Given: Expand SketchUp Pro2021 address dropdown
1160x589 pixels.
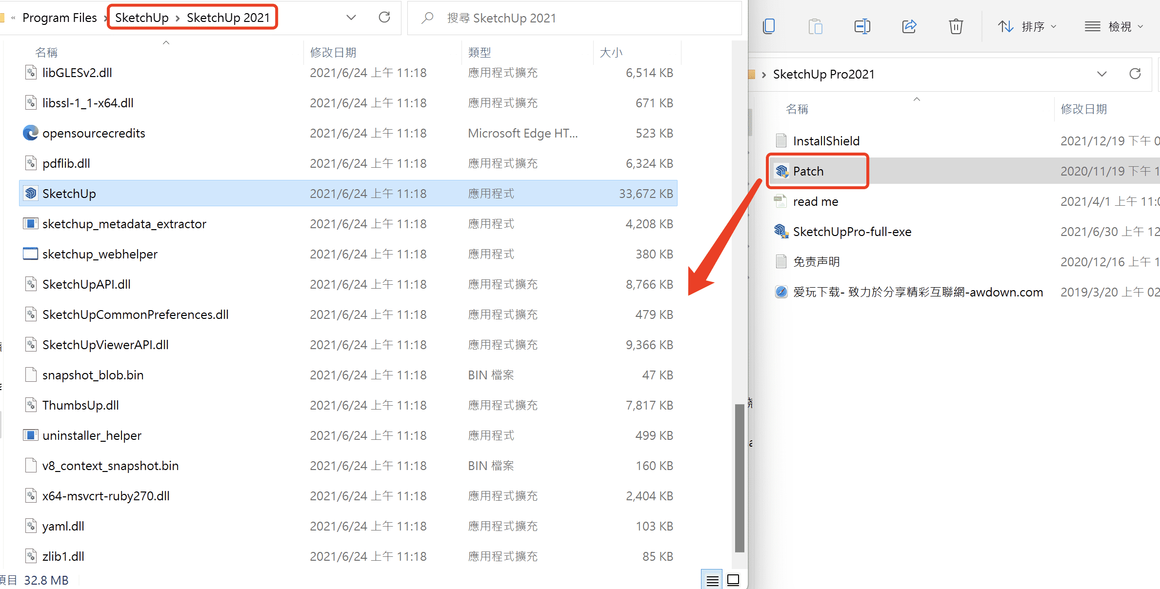Looking at the screenshot, I should [1101, 74].
